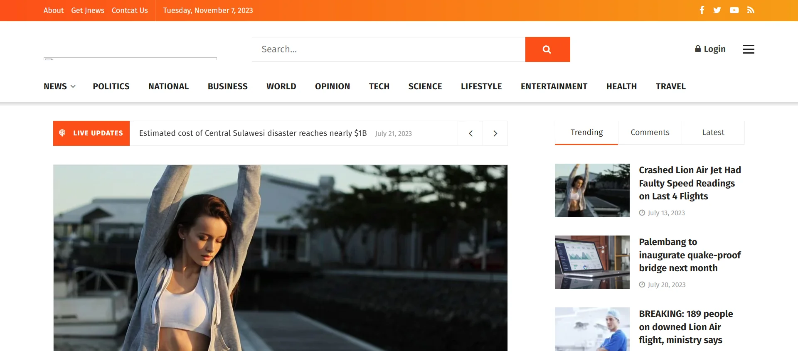Image resolution: width=798 pixels, height=351 pixels.
Task: Click the Lion Air Jet article thumbnail
Action: point(592,190)
